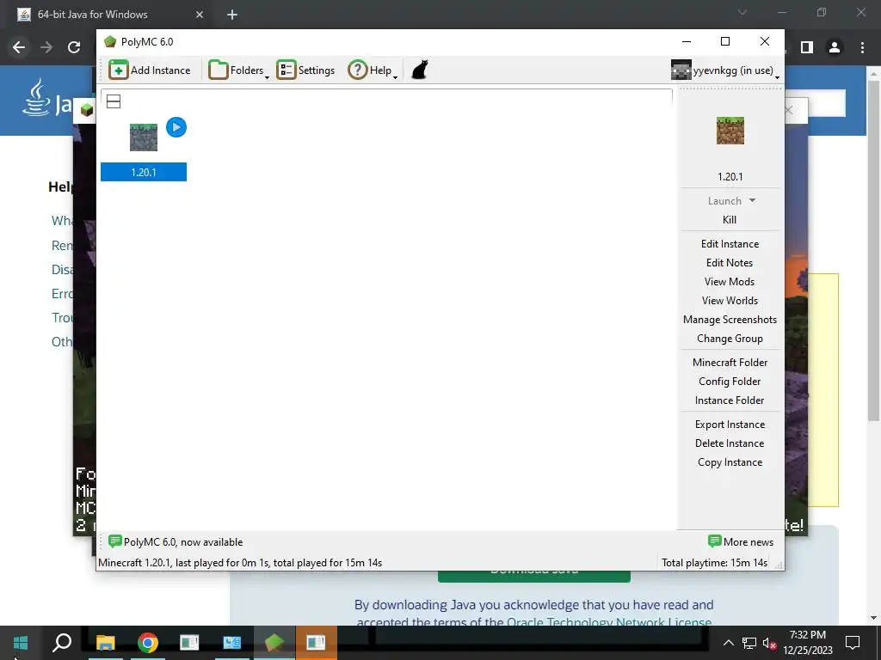Click Add Instance in the PolyMC toolbar

tap(150, 70)
